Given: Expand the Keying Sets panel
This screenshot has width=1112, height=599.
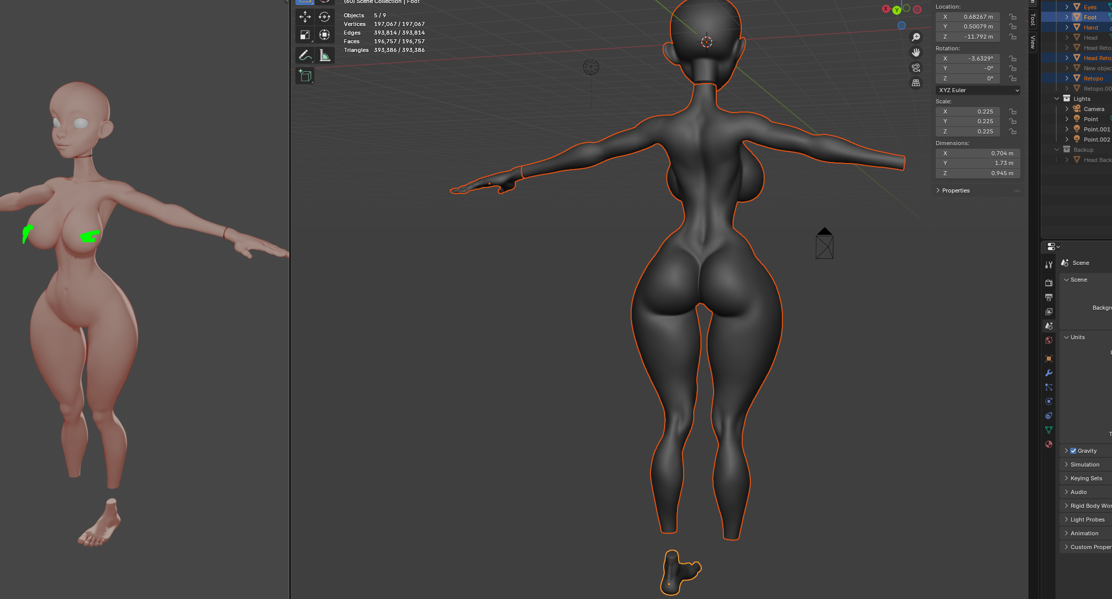Looking at the screenshot, I should (1086, 478).
